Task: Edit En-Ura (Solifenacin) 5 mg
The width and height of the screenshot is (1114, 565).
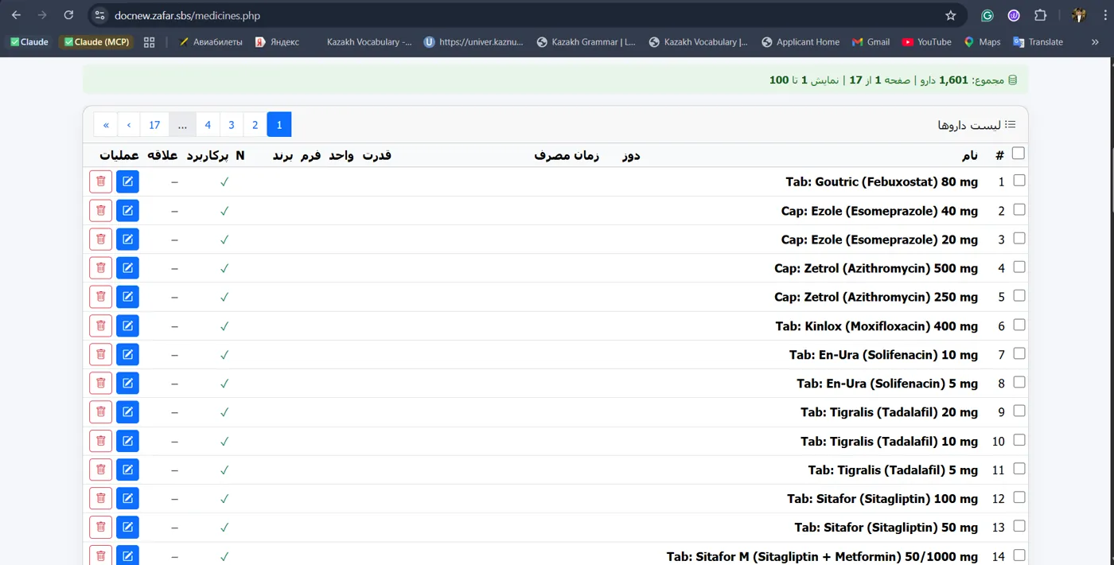Action: pyautogui.click(x=127, y=383)
